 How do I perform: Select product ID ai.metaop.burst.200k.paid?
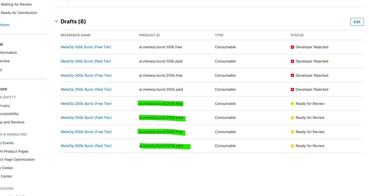[161, 89]
